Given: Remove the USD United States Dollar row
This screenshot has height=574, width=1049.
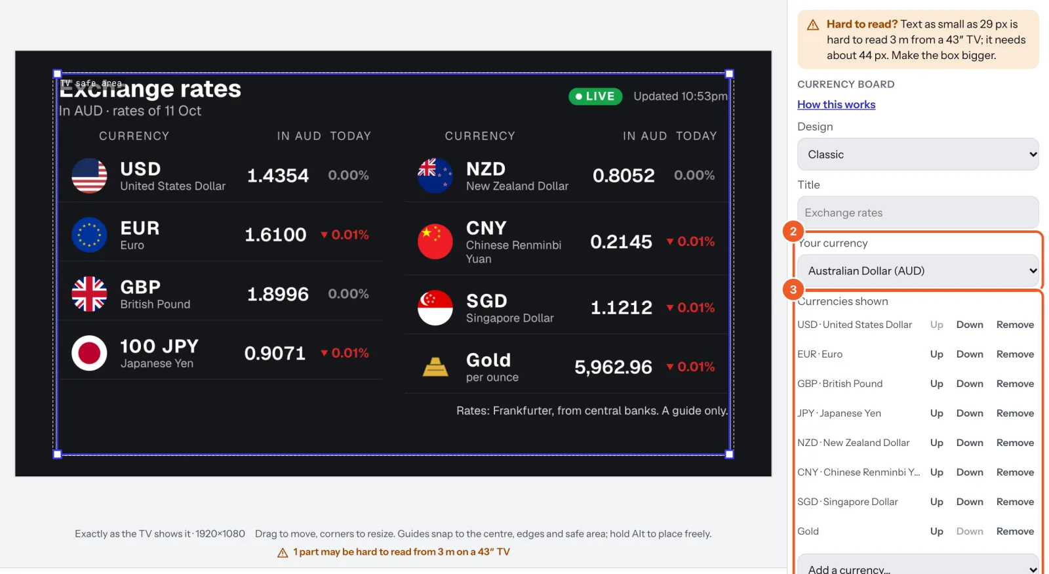Looking at the screenshot, I should pos(1015,325).
